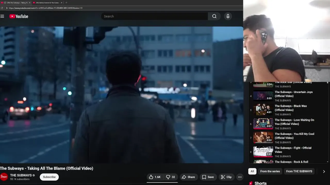Click the video title text
The height and width of the screenshot is (185, 330).
(x=47, y=168)
